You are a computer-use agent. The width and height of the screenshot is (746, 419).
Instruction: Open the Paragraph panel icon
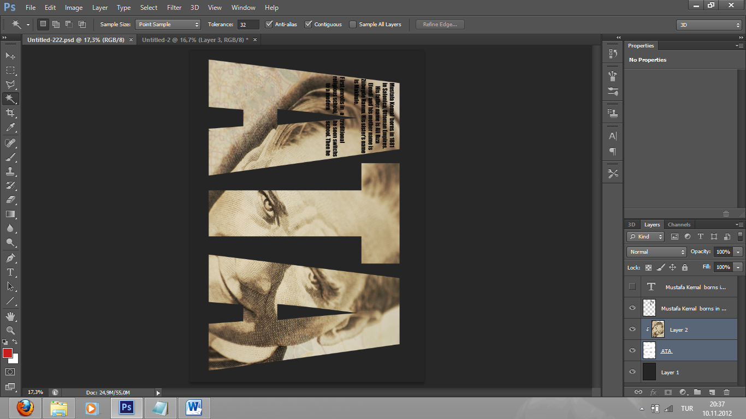[613, 151]
